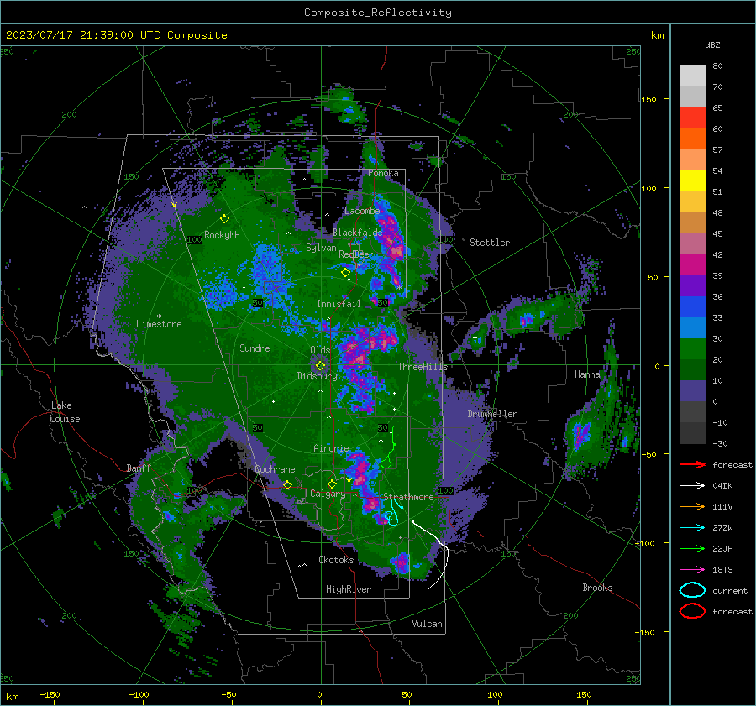756x706 pixels.
Task: Click the white 04DK arrow legend symbol
Action: tap(692, 485)
